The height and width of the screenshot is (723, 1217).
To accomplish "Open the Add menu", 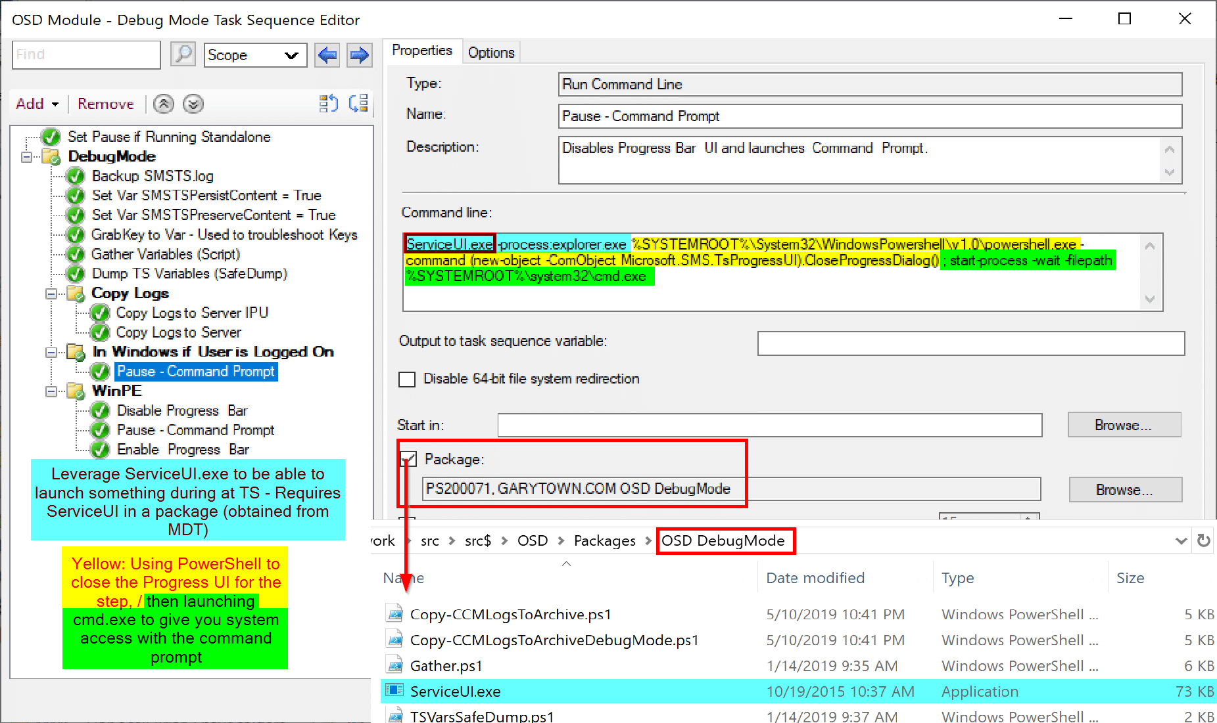I will [37, 104].
